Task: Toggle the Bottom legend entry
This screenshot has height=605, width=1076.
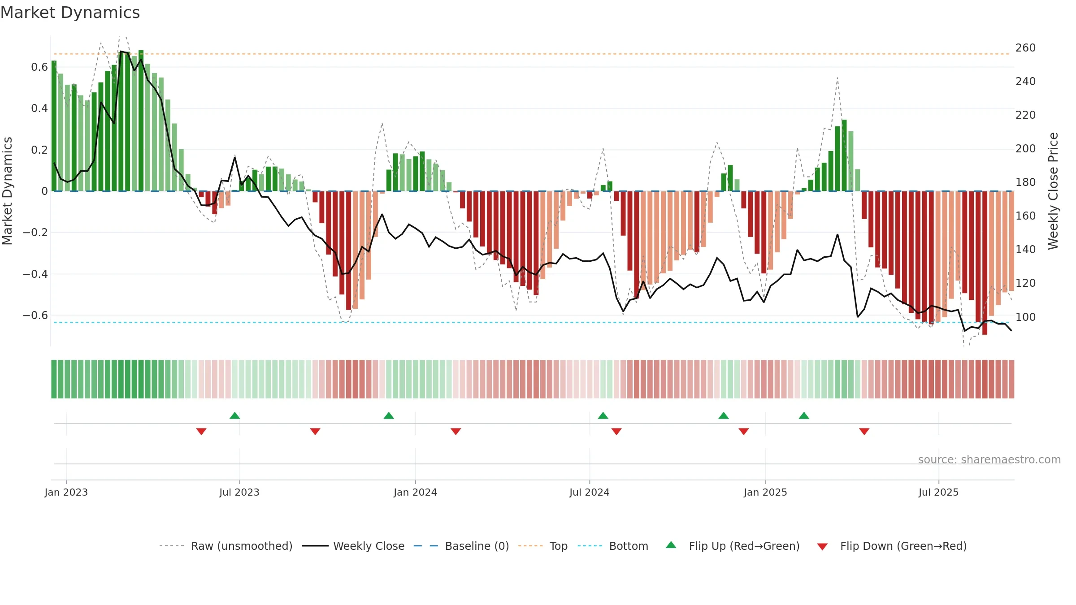Action: (613, 546)
